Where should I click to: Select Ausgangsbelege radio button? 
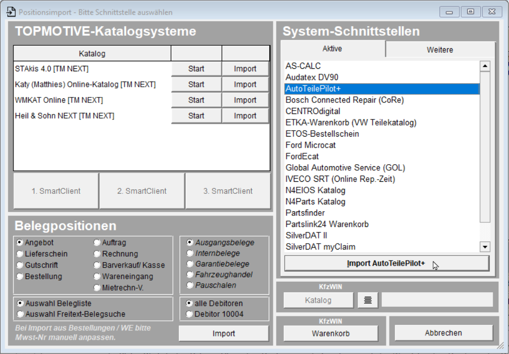190,243
